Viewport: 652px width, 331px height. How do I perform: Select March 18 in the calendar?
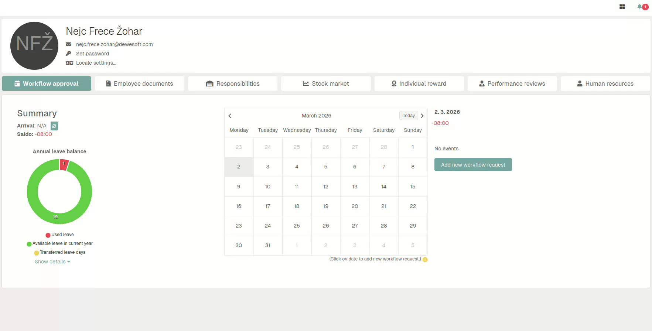[297, 206]
